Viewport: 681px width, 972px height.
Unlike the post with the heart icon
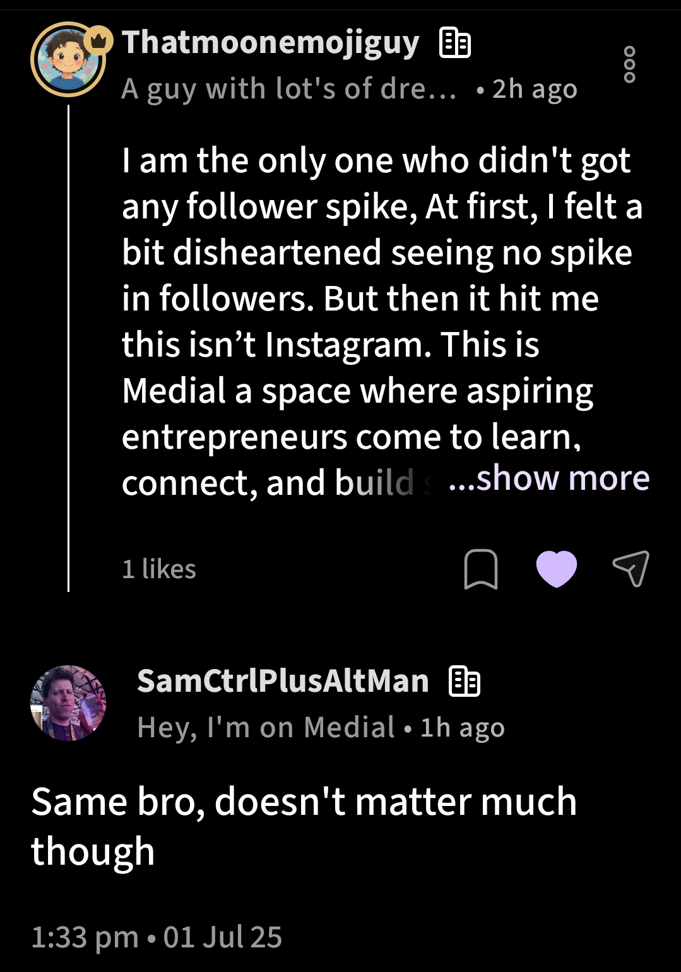click(556, 569)
